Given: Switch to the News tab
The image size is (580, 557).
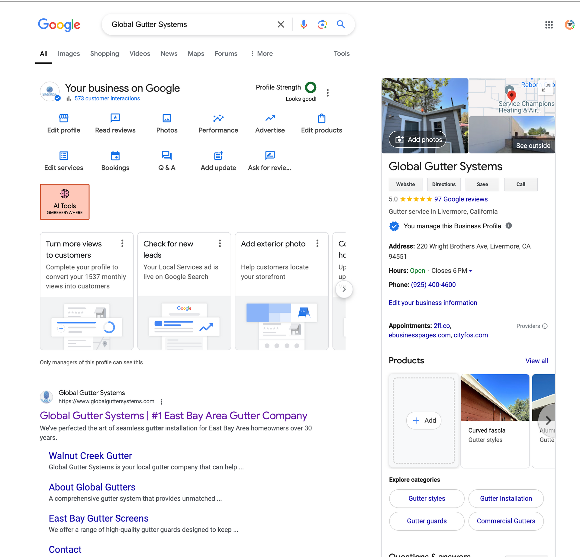Looking at the screenshot, I should pos(169,53).
